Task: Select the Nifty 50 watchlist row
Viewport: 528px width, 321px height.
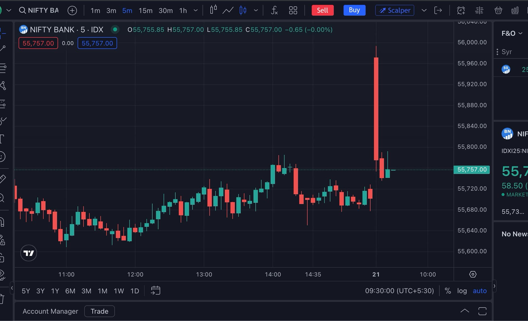Action: point(511,69)
